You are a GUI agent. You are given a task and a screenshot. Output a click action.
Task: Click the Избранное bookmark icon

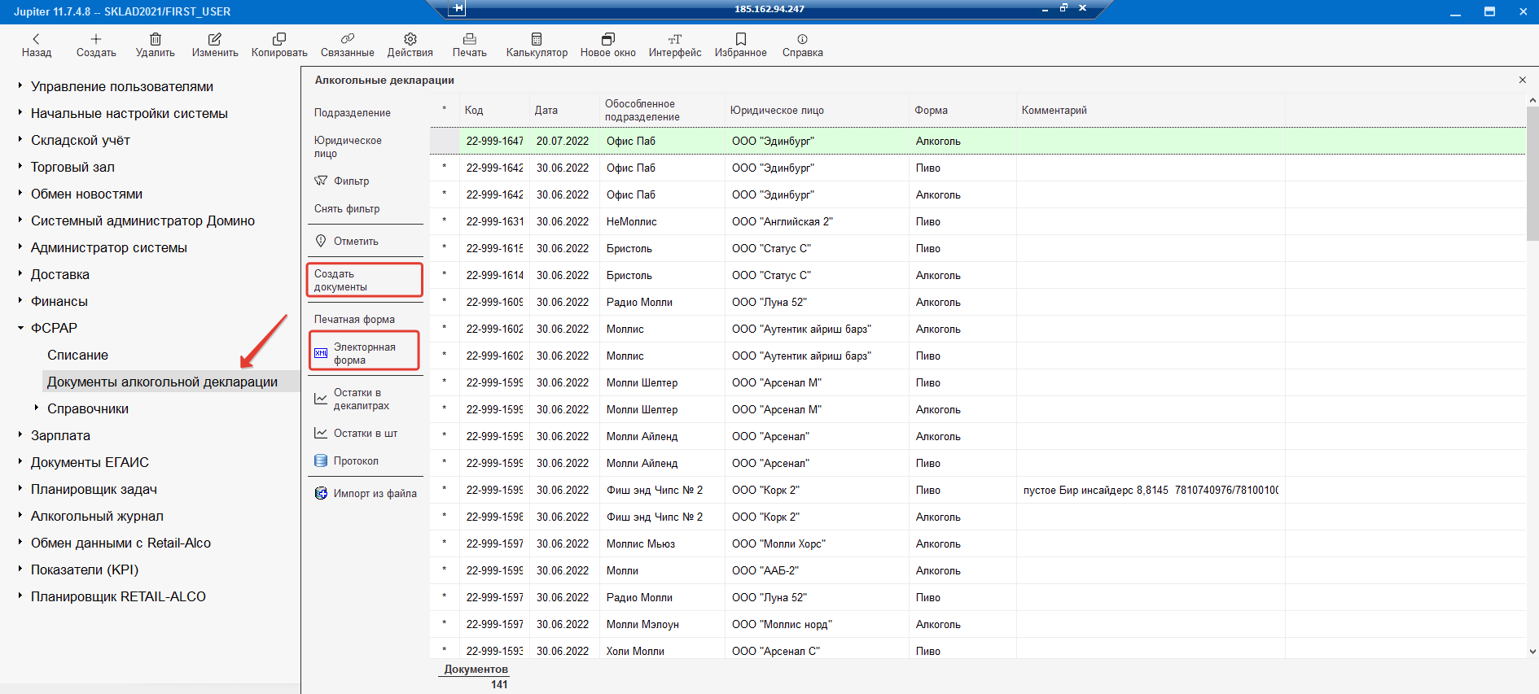point(741,39)
